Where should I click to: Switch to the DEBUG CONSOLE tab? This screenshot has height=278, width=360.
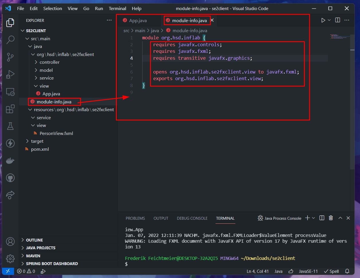click(192, 218)
